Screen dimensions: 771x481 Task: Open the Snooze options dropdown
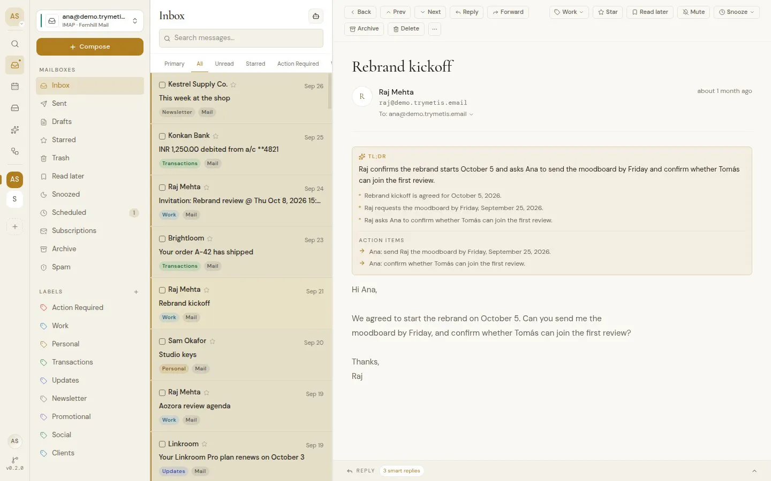click(x=737, y=12)
